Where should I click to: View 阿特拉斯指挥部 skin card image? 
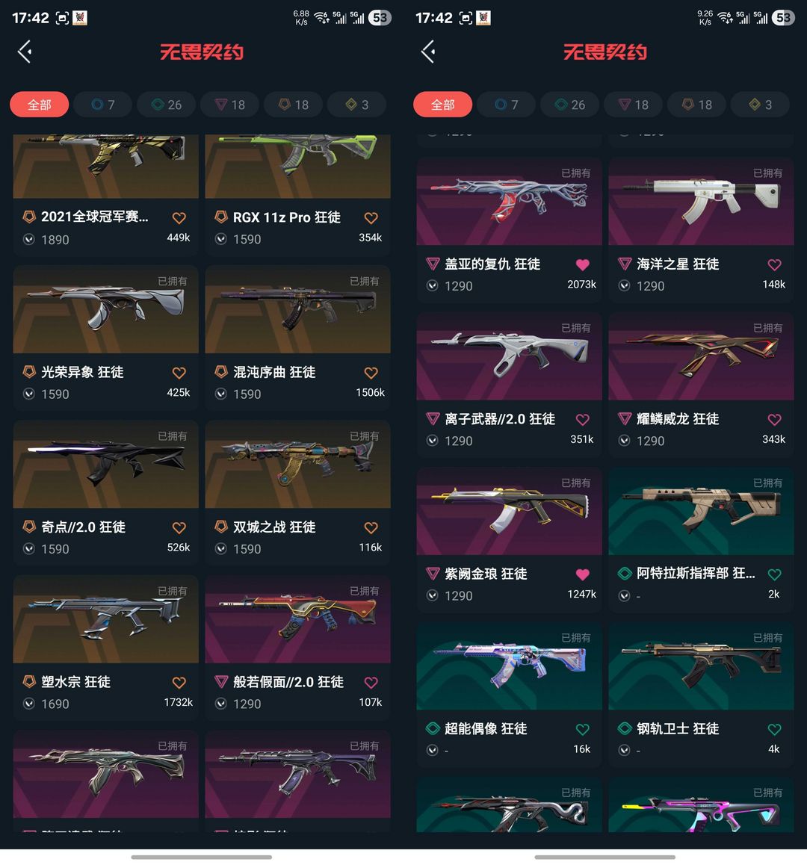[x=701, y=511]
